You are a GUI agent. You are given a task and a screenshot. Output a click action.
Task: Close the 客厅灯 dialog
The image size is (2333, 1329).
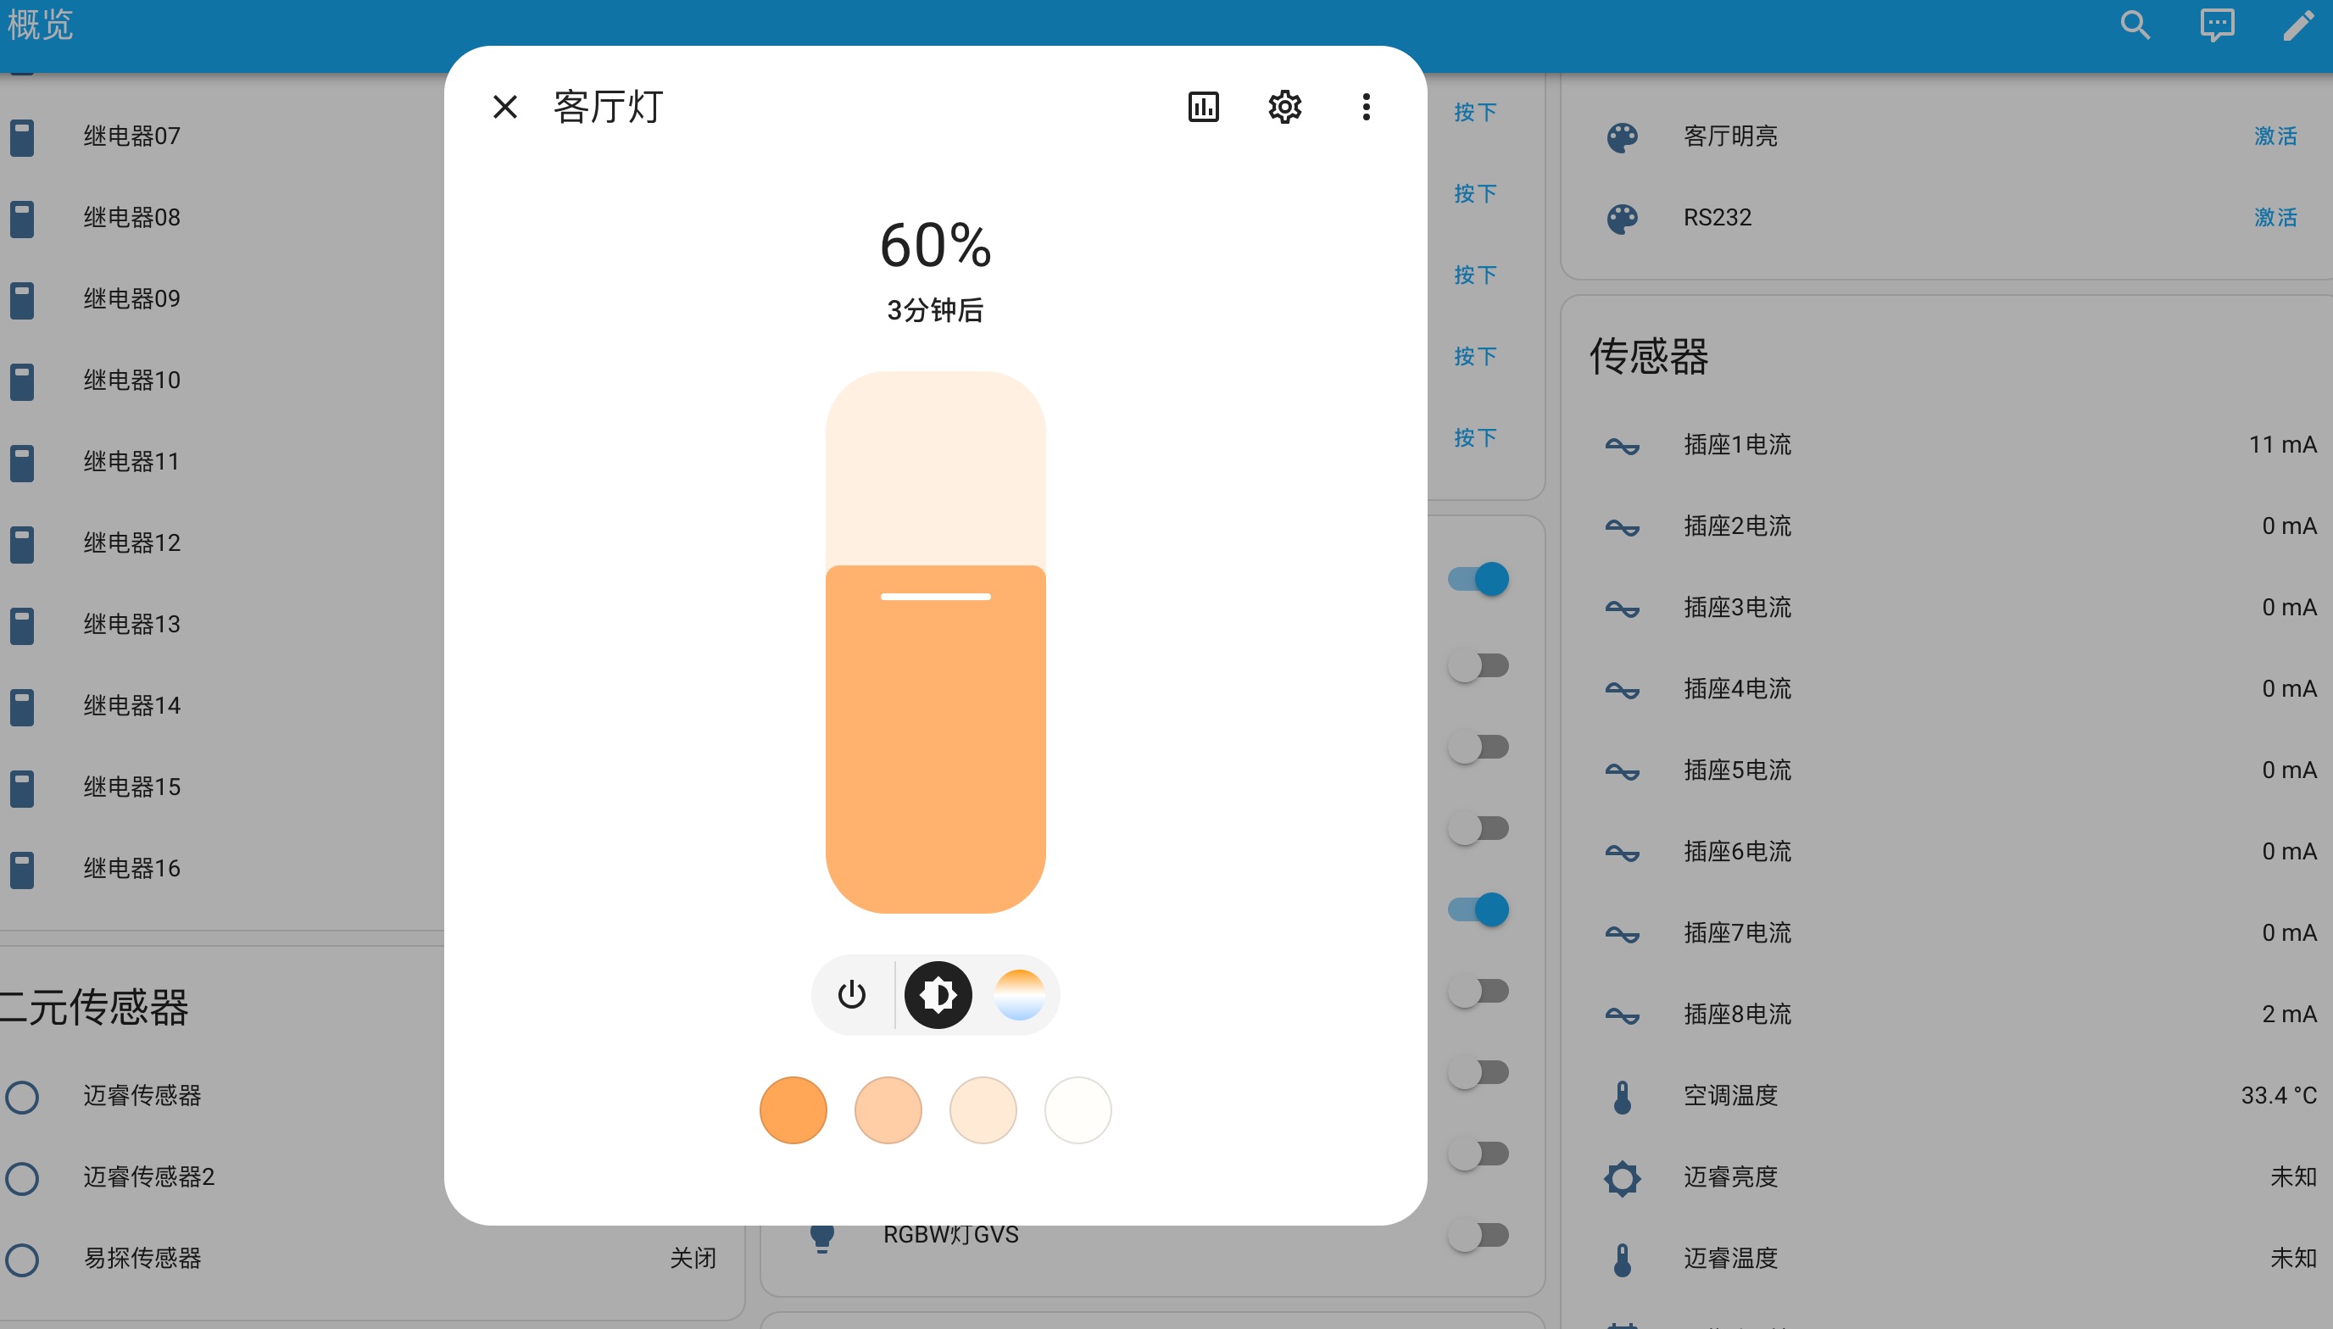[504, 107]
